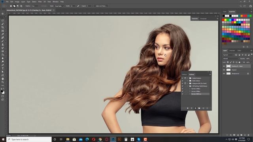This screenshot has height=142, width=253.
Task: Open the Filter menu
Action: [x=40, y=2]
